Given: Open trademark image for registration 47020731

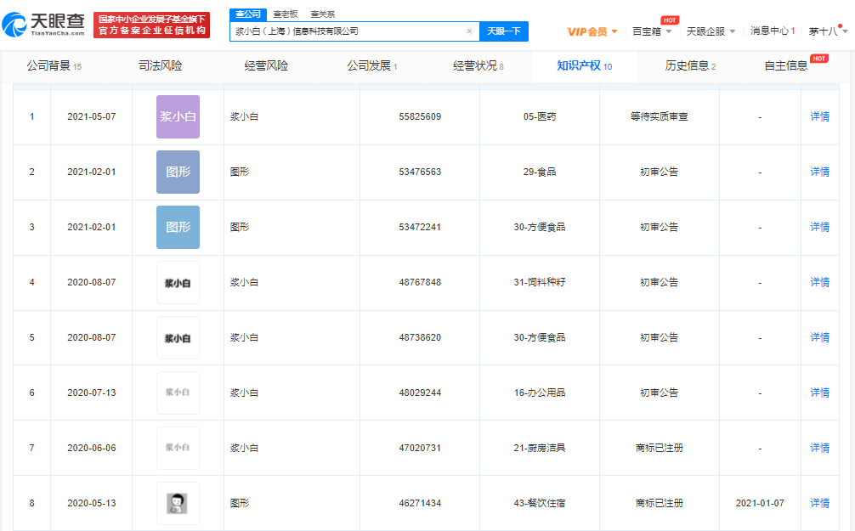Looking at the screenshot, I should (178, 448).
